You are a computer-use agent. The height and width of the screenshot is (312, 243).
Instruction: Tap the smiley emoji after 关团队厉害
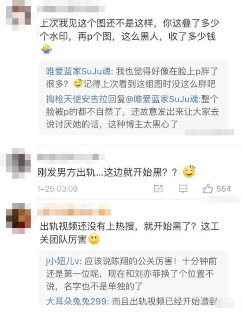point(94,239)
